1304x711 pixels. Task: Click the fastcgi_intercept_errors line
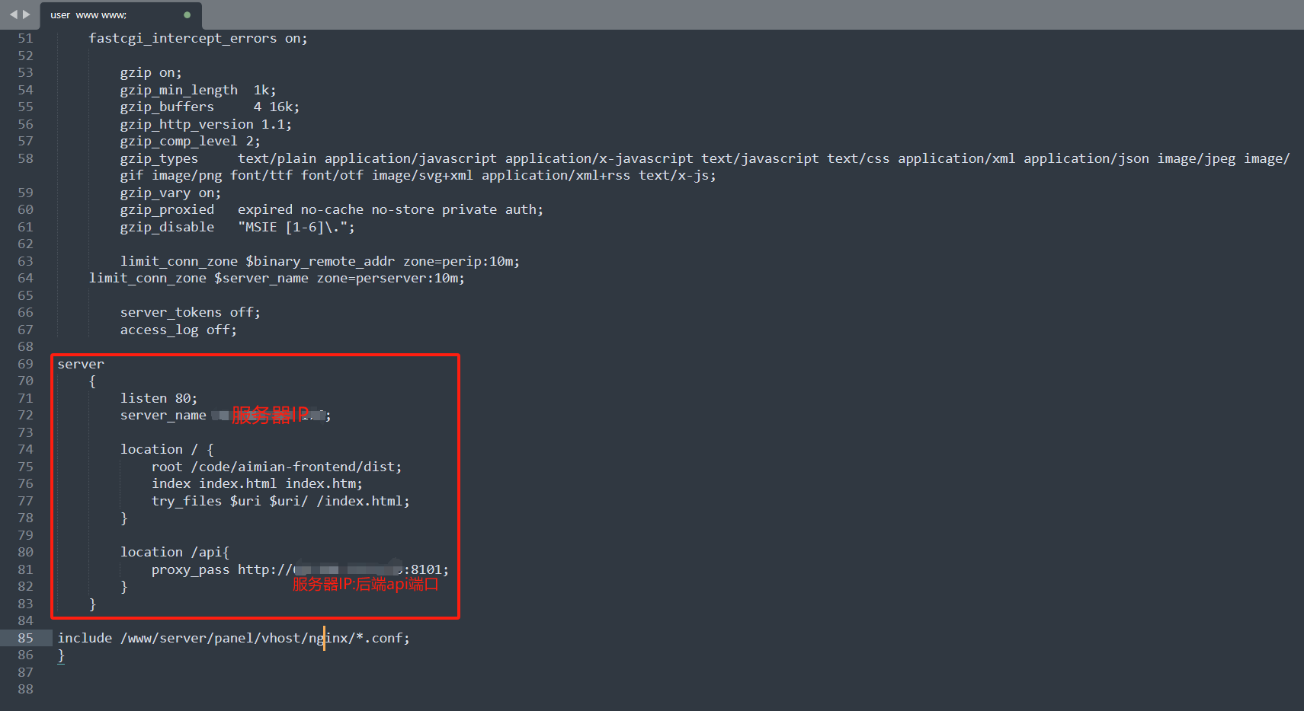coord(197,38)
